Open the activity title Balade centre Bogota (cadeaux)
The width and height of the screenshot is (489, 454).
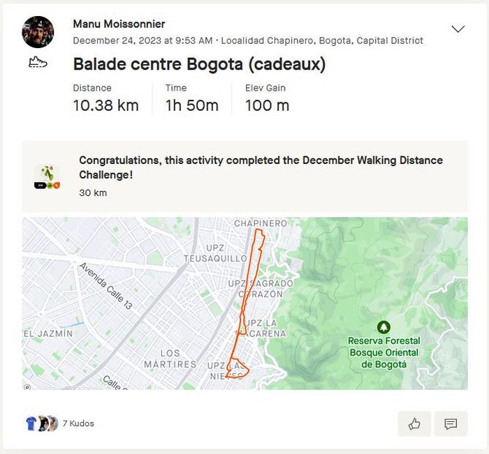point(199,64)
